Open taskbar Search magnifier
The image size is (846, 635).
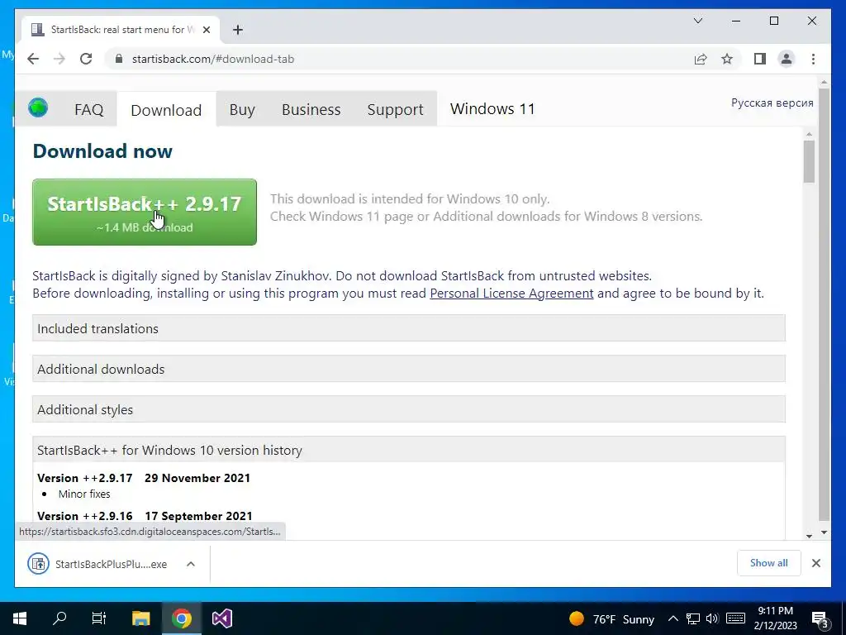click(59, 618)
